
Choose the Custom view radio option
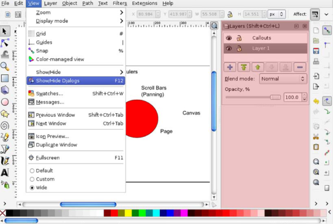point(42,179)
